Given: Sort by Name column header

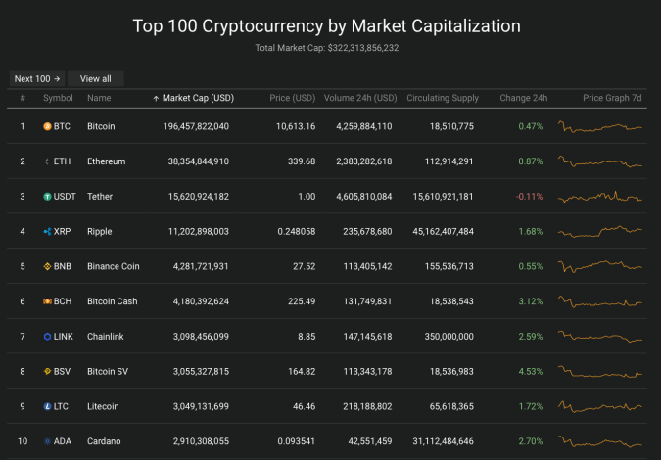Looking at the screenshot, I should 99,98.
